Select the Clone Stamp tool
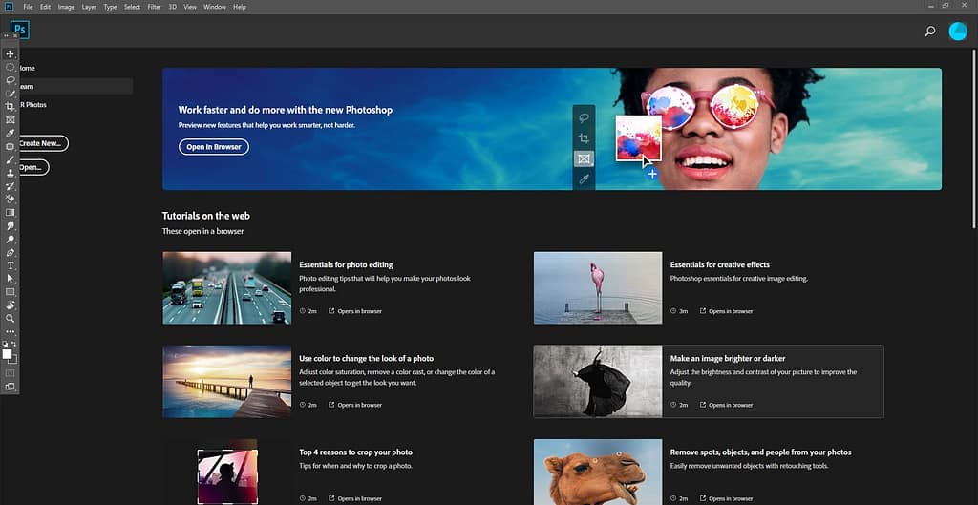This screenshot has width=978, height=505. click(x=10, y=173)
